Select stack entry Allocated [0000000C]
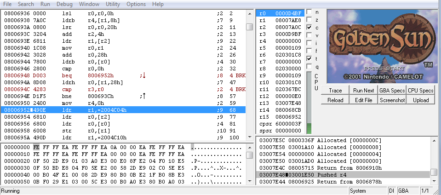This screenshot has width=441, height=195. click(x=343, y=140)
